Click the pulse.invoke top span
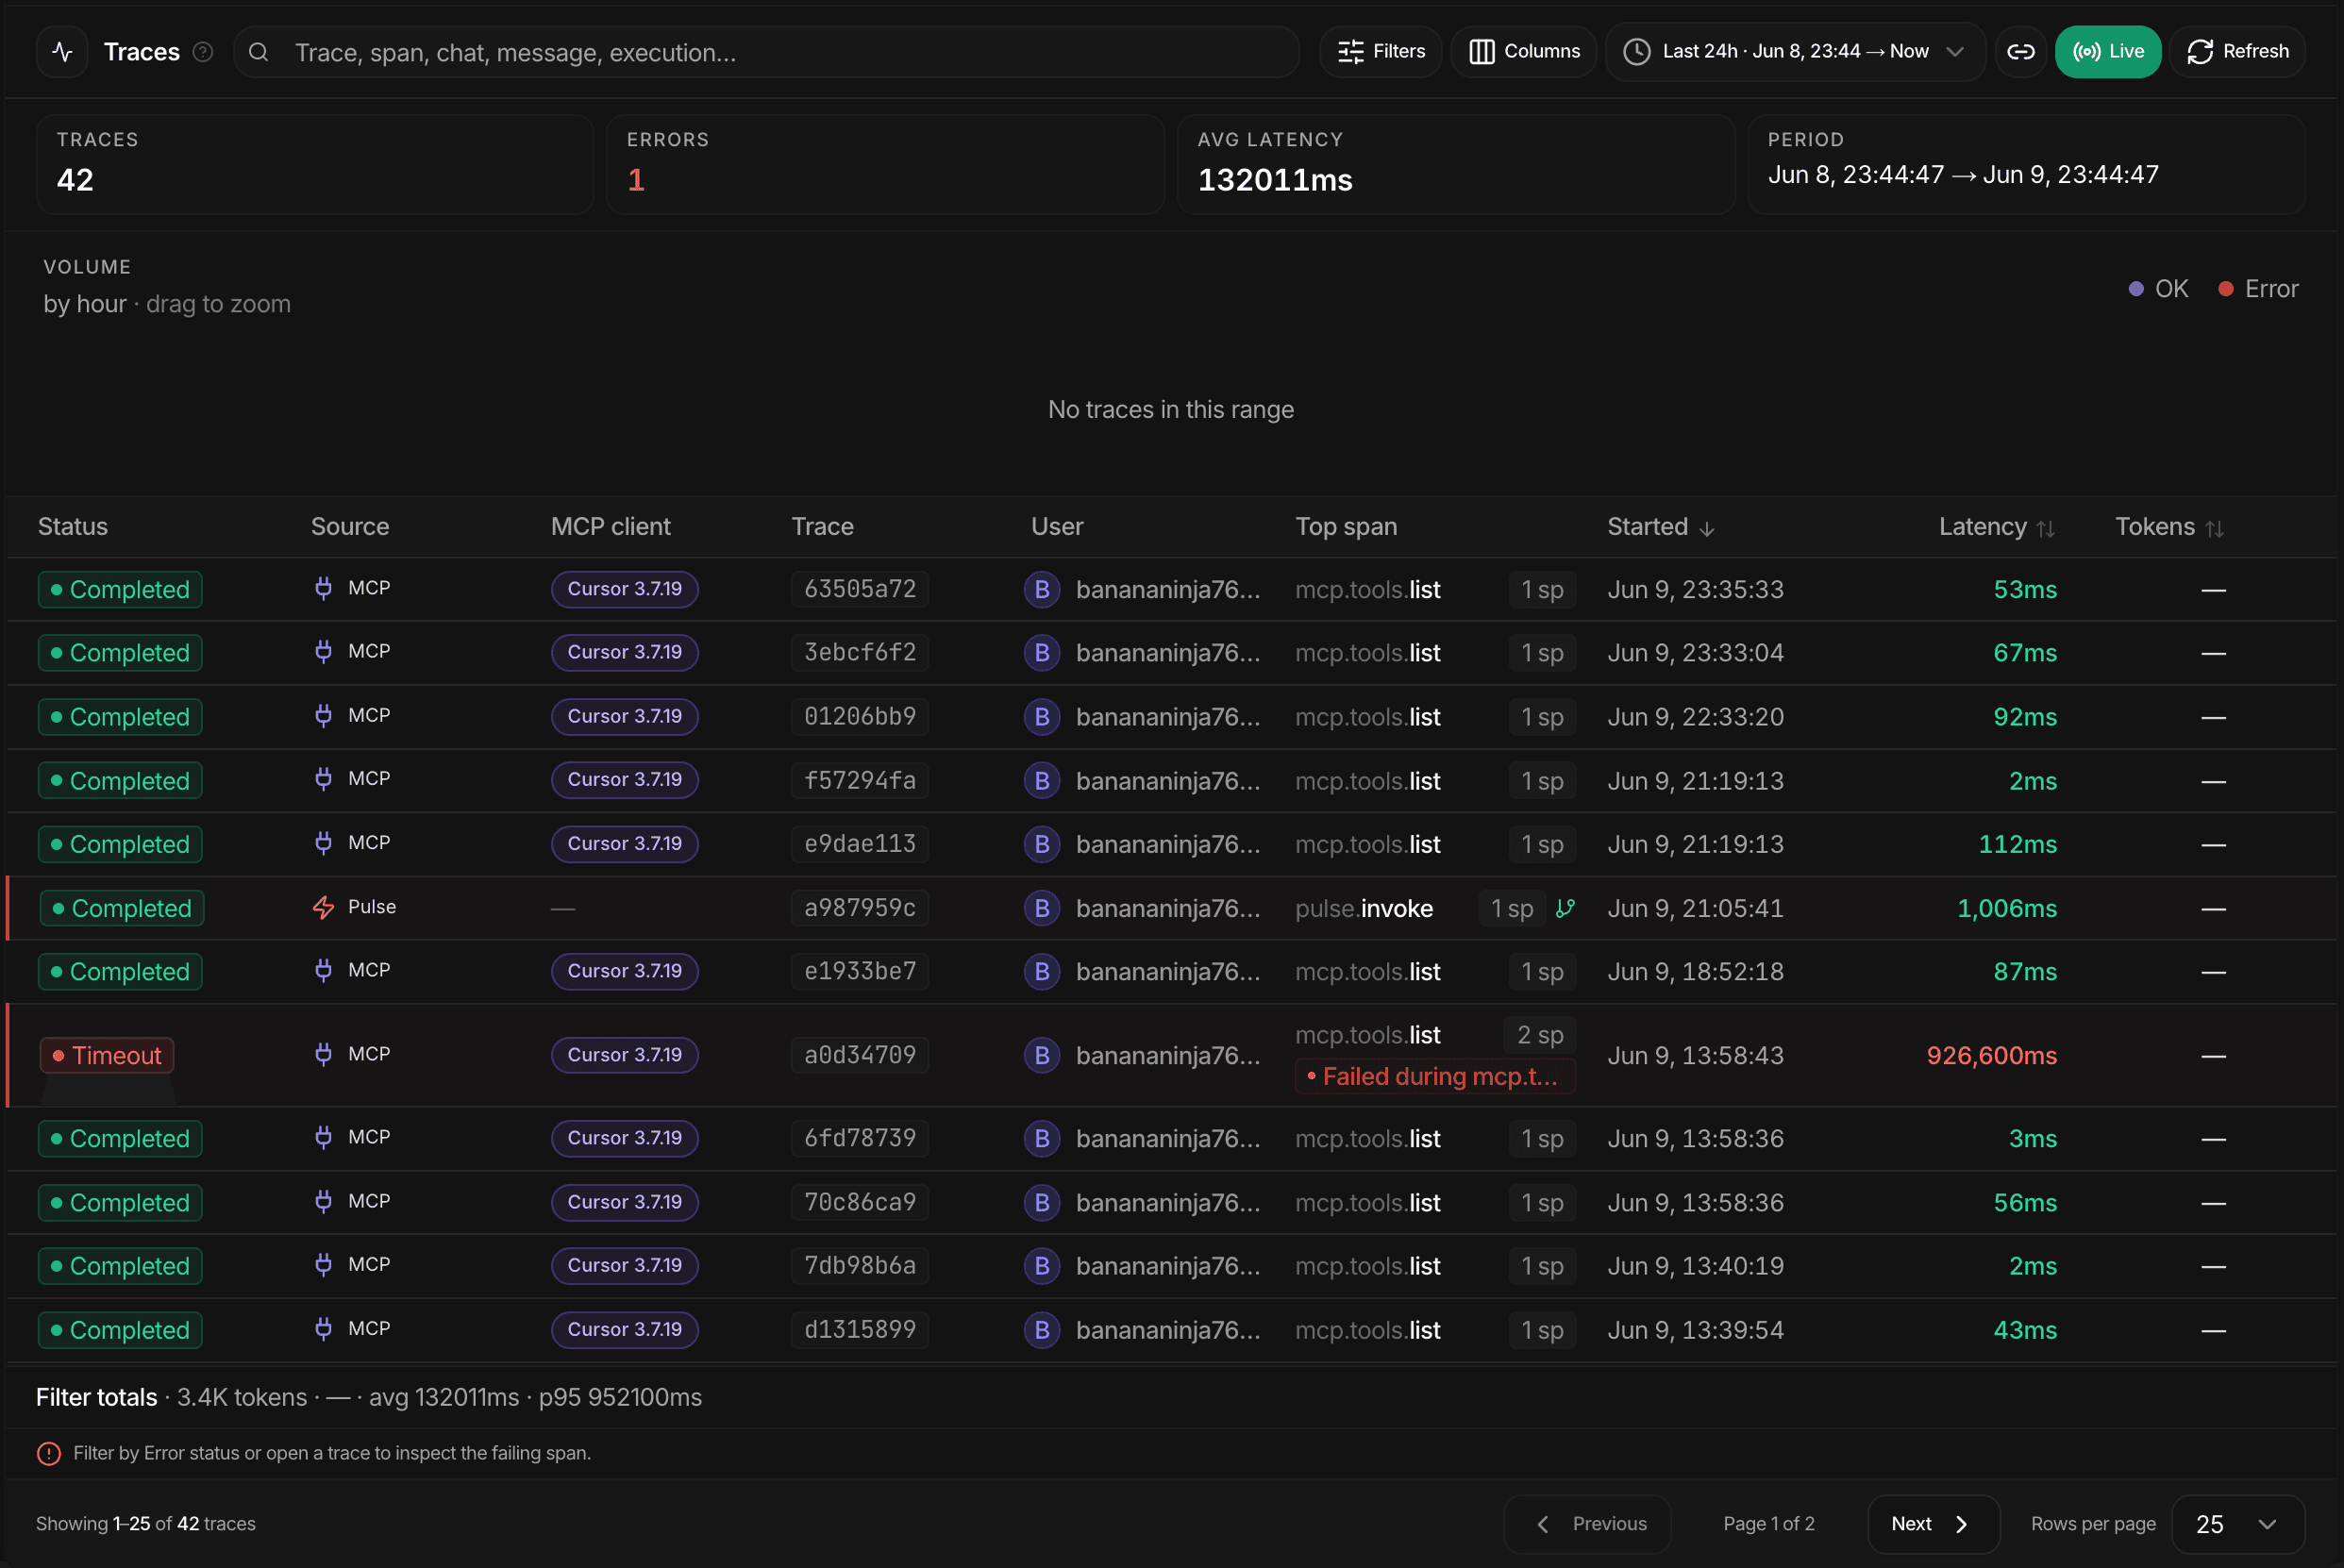 tap(1364, 908)
